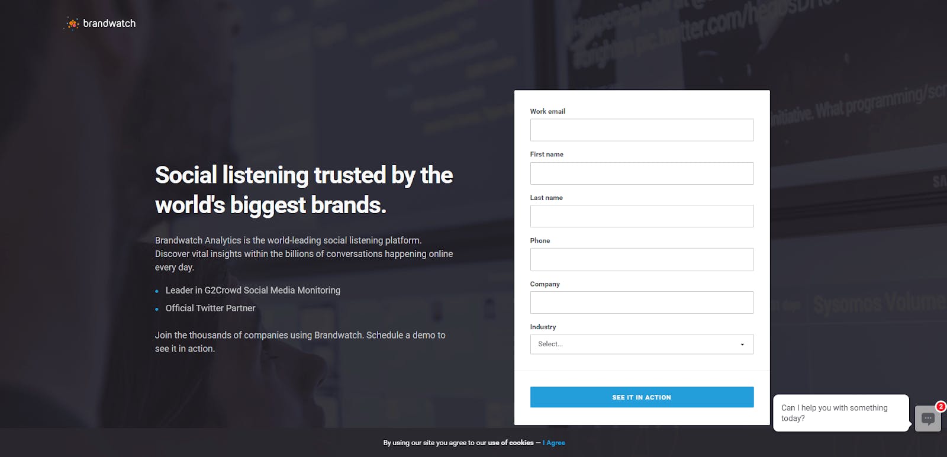Click the See It In Action button
Viewport: 947px width, 457px height.
point(642,397)
